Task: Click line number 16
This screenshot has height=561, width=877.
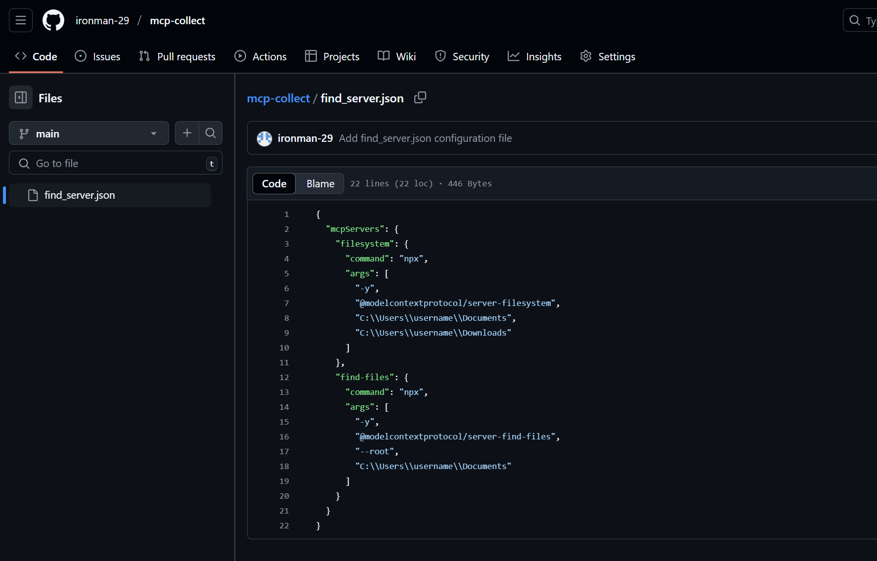Action: (284, 436)
